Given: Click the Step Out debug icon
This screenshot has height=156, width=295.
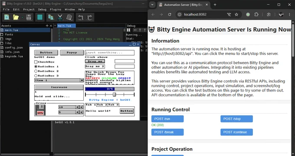Looking at the screenshot, I should tap(144, 30).
